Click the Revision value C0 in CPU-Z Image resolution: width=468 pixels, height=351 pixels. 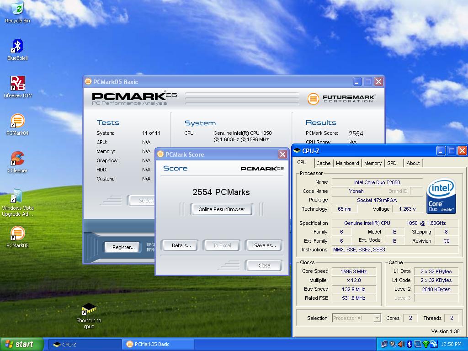point(447,241)
